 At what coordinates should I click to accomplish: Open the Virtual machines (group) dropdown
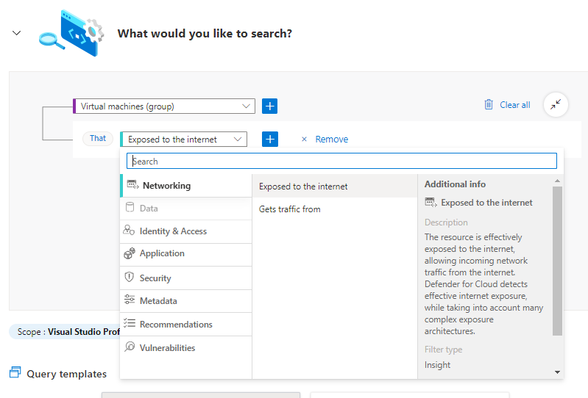[164, 106]
